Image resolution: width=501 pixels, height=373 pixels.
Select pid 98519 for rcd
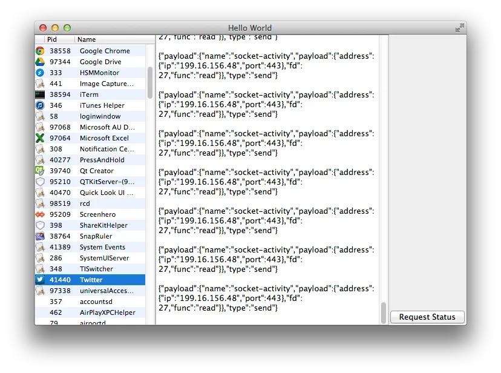(60, 203)
